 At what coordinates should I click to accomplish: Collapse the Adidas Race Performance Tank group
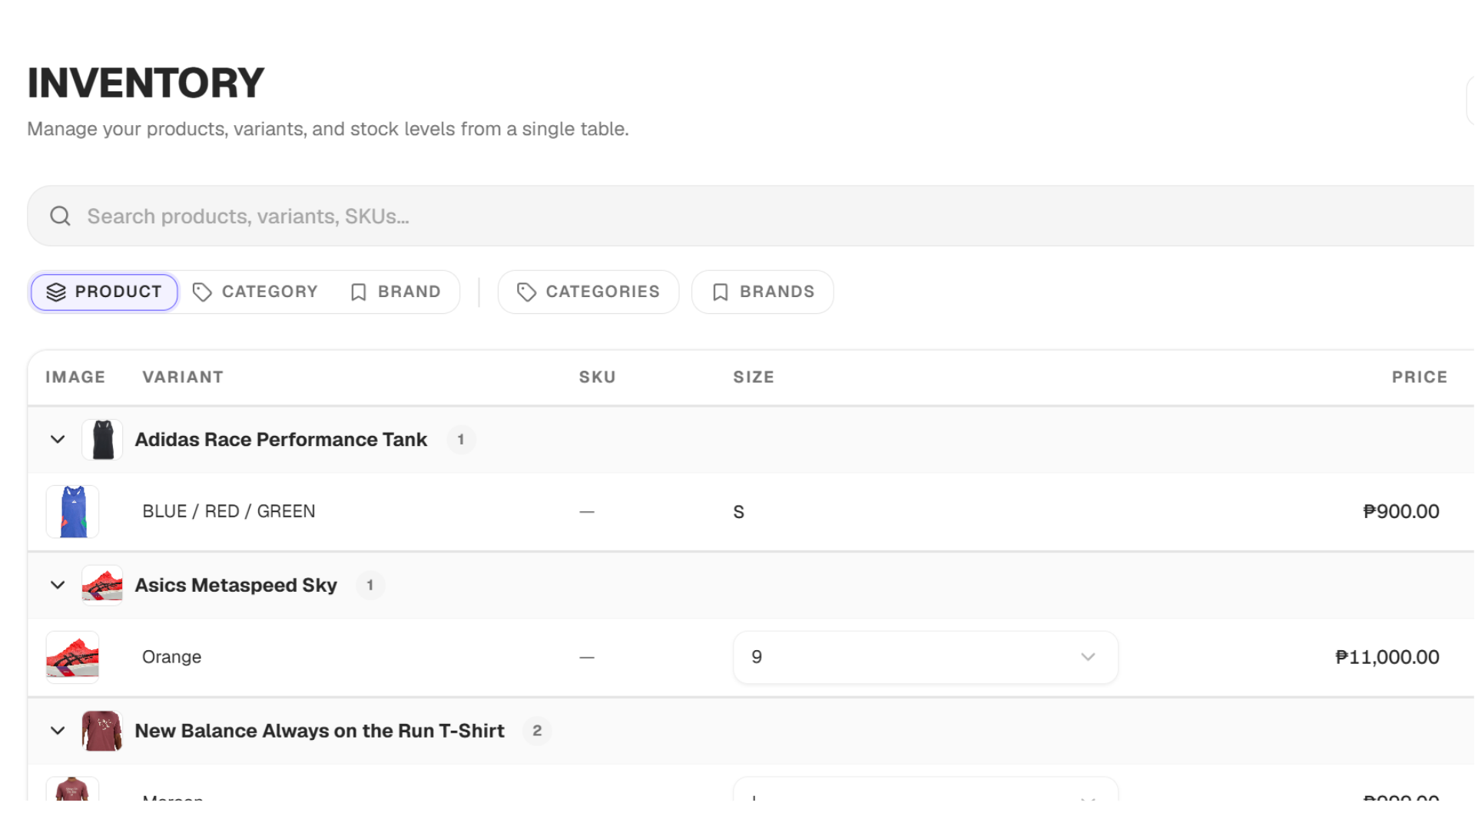click(58, 440)
